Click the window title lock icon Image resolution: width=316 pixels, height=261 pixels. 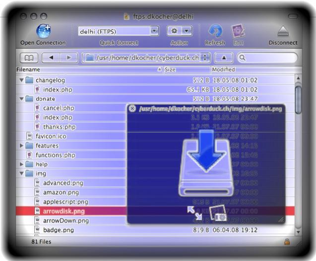coord(126,16)
